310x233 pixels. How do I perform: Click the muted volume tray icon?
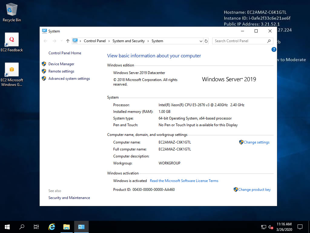click(271, 227)
